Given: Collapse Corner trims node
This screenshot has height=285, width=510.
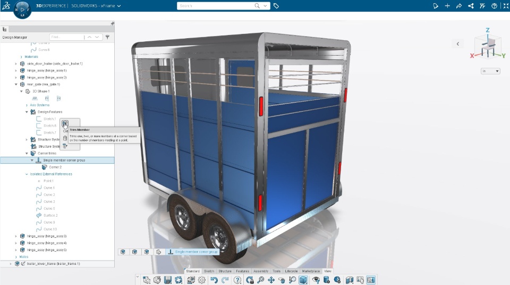Looking at the screenshot, I should click(27, 153).
